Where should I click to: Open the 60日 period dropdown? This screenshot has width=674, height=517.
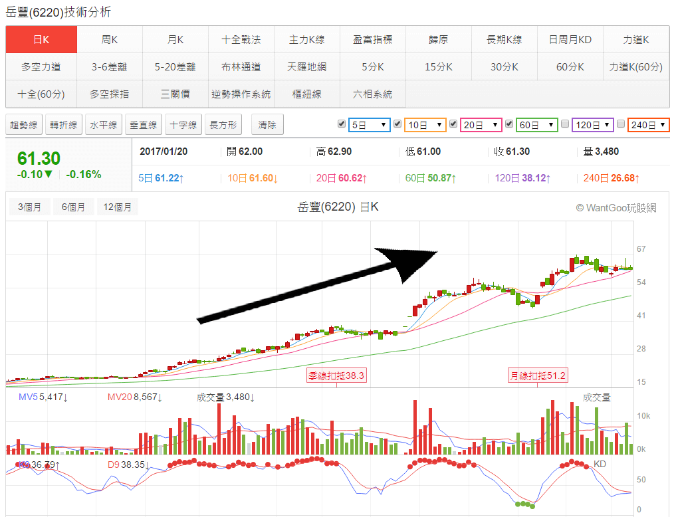coord(536,124)
